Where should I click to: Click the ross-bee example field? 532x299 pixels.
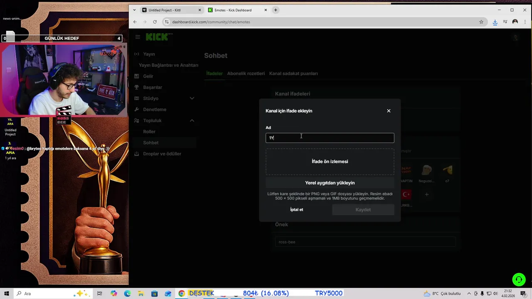point(365,242)
